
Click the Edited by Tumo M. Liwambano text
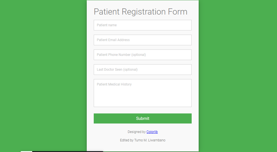click(x=143, y=140)
